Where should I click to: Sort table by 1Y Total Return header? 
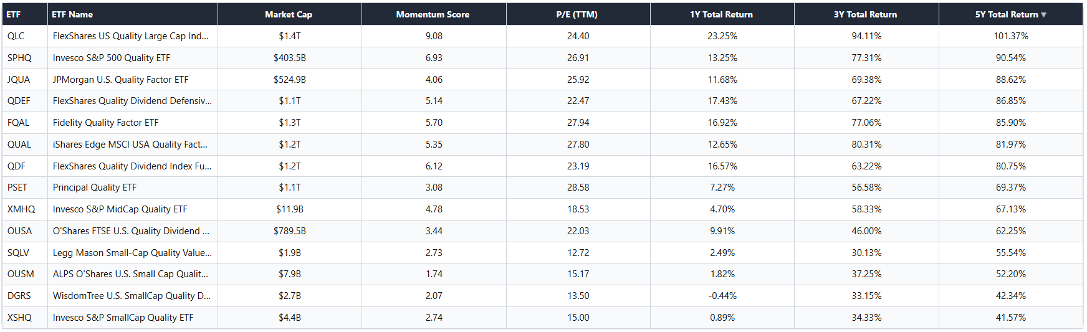point(722,14)
